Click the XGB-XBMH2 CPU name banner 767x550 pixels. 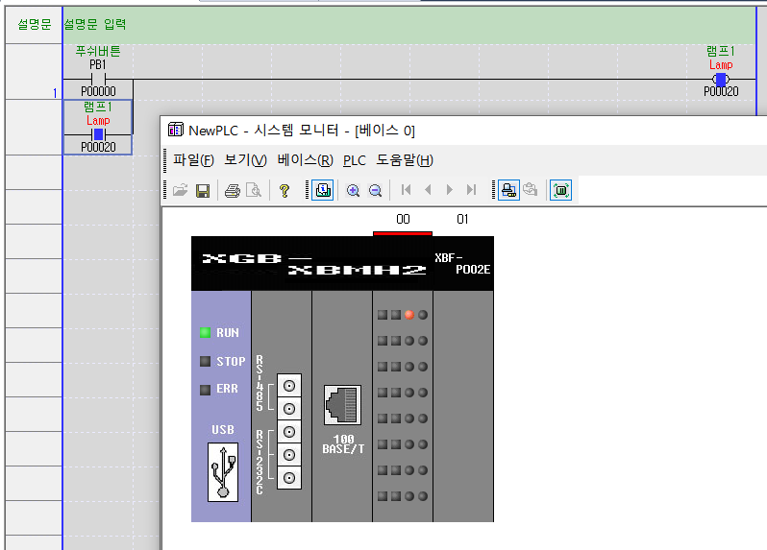pyautogui.click(x=313, y=264)
